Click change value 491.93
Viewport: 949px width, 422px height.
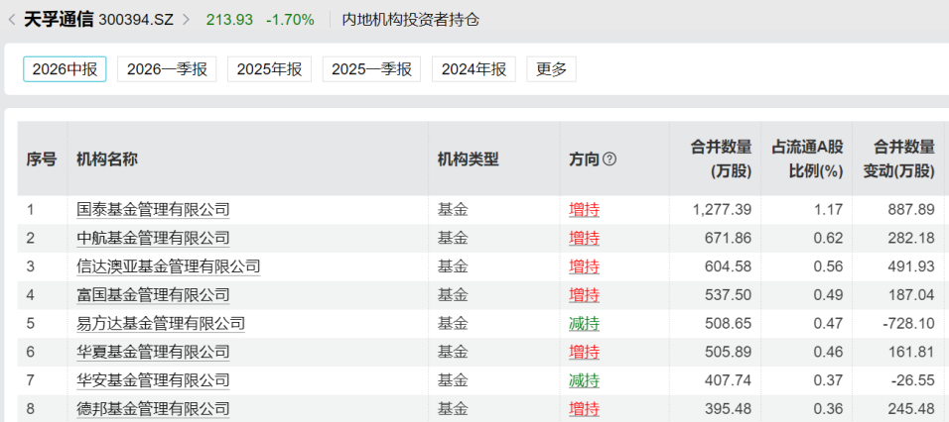coord(913,266)
